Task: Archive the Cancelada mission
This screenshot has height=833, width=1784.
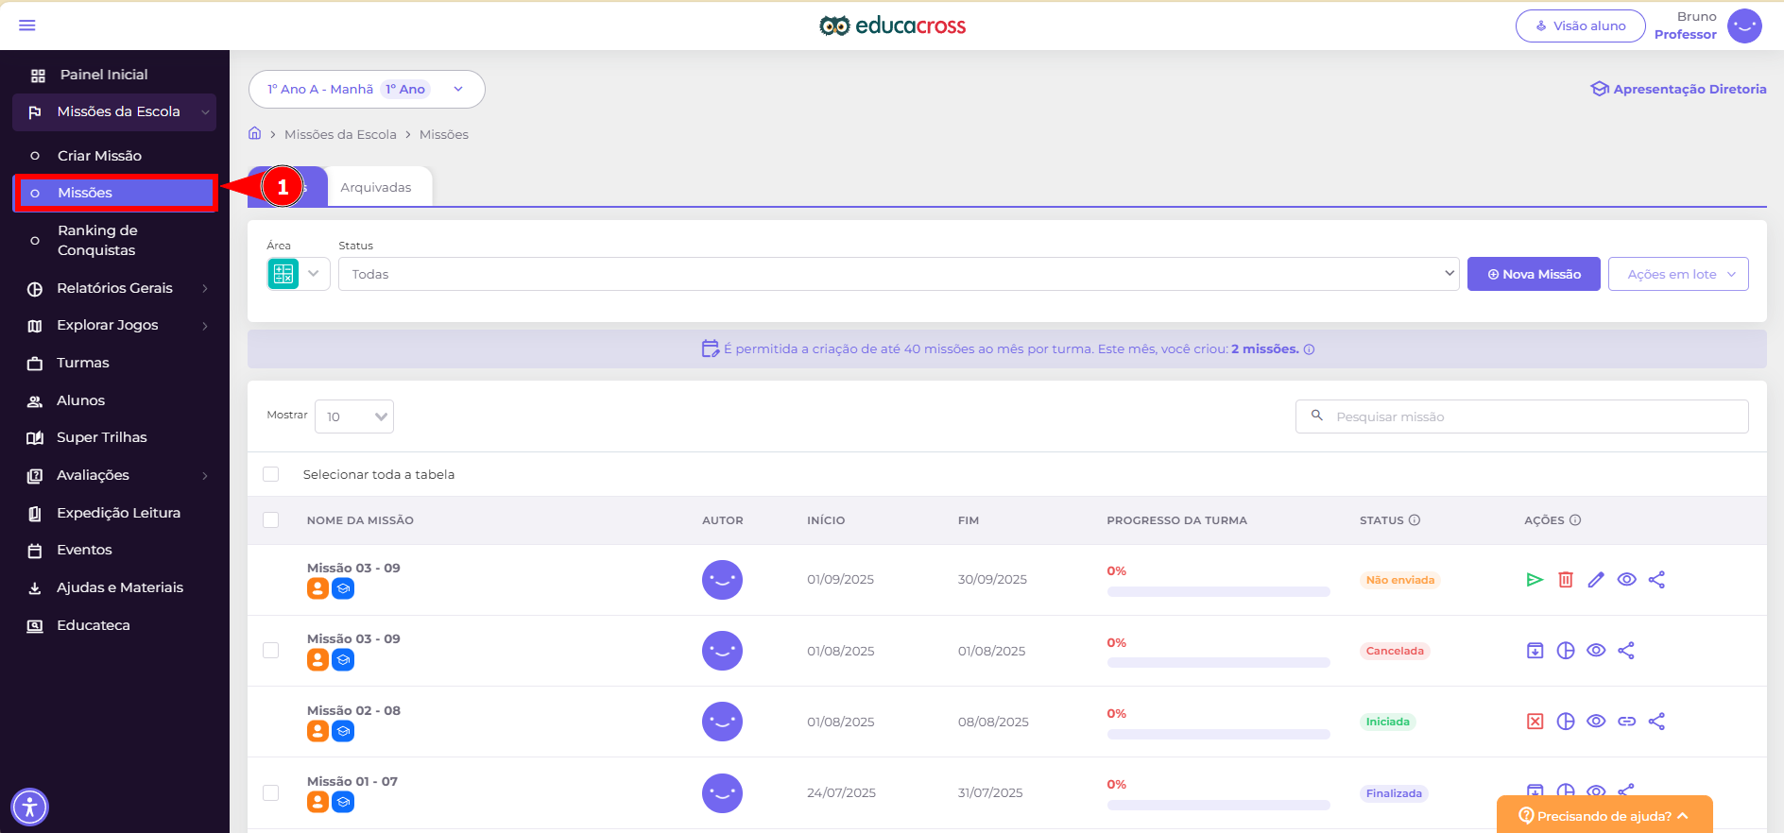Action: pyautogui.click(x=1535, y=651)
